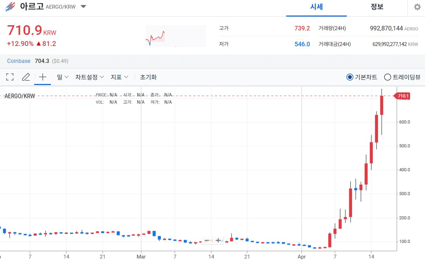Screen dimensions: 425x263
Task: Select the pencil drawing tool
Action: pyautogui.click(x=26, y=77)
